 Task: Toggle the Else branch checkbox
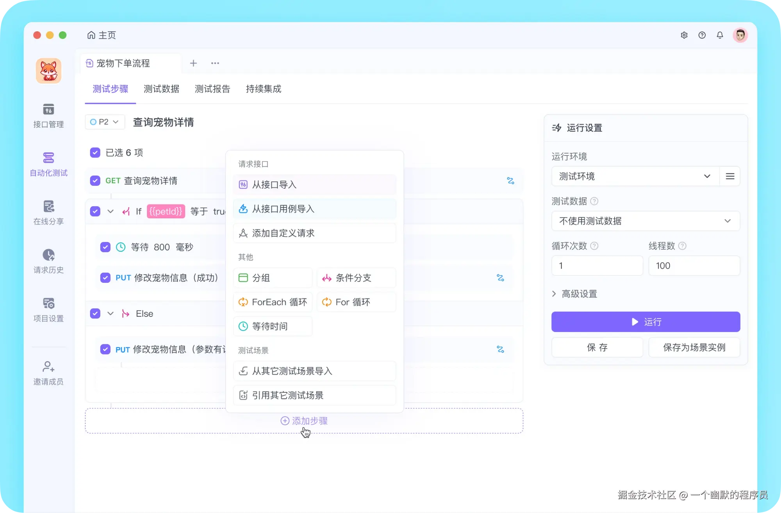click(x=95, y=313)
